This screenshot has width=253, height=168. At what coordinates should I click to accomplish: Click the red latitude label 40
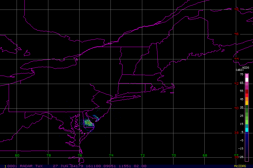point(236,108)
